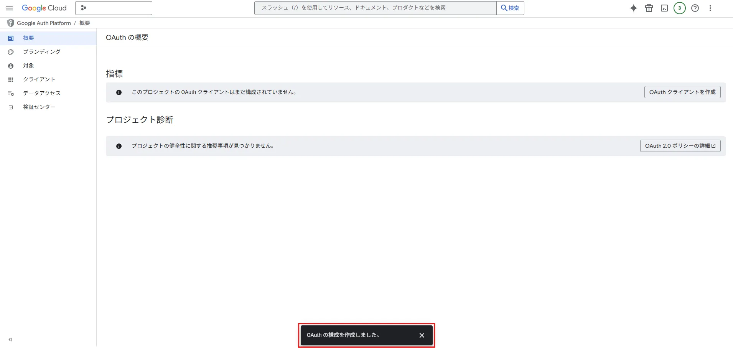The image size is (733, 348).
Task: Open データアクセス in the sidebar
Action: [x=48, y=93]
